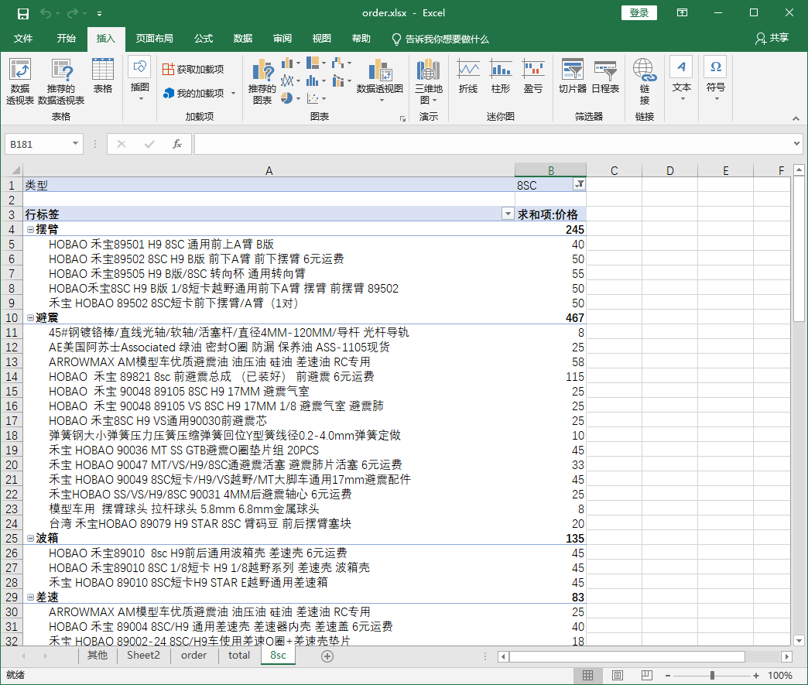Open the 行标签 filter dropdown
Screen dimensions: 808x685
(508, 214)
